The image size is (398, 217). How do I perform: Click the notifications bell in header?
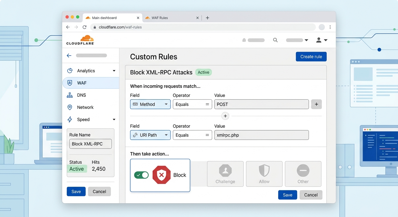[244, 40]
